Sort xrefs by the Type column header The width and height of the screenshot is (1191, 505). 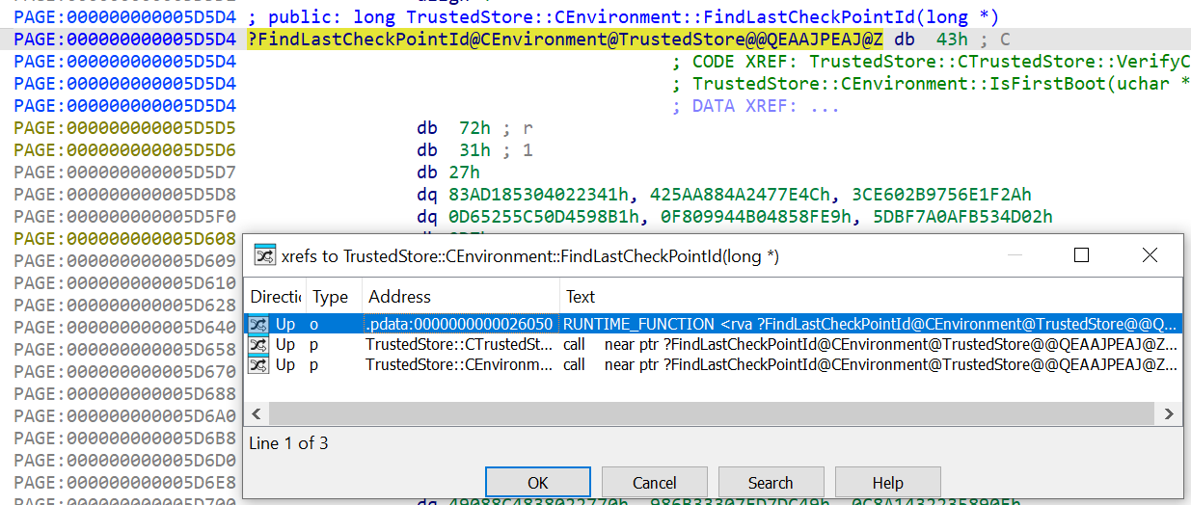(x=331, y=297)
